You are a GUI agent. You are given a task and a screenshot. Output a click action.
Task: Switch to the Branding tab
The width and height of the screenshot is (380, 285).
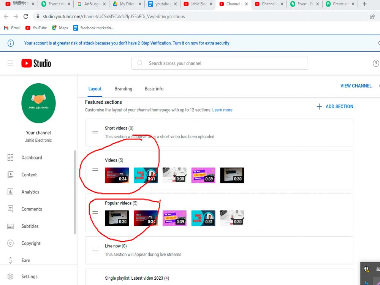pos(123,89)
